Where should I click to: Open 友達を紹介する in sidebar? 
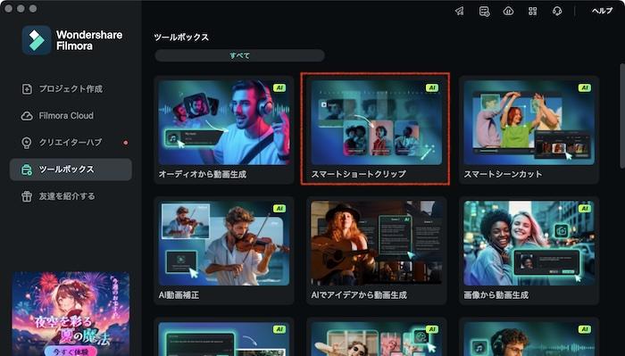pos(71,196)
